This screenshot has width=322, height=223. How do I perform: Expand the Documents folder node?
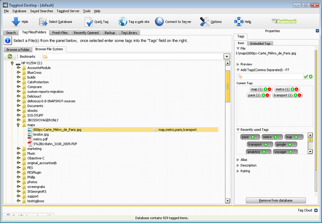coord(19,106)
